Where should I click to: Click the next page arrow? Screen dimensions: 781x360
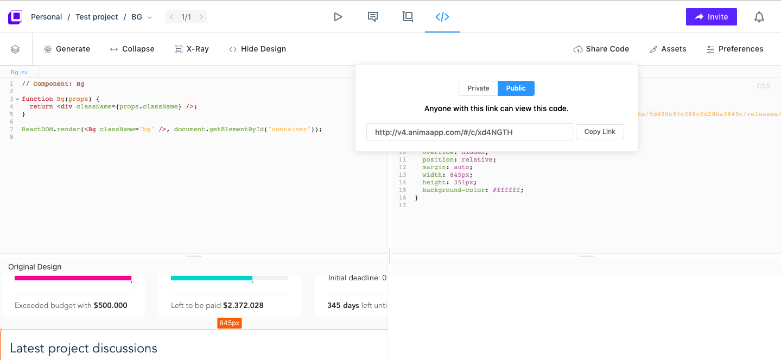point(201,17)
